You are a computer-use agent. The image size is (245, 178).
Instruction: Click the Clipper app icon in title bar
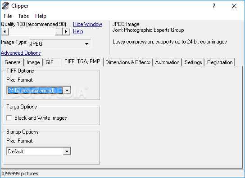[x=5, y=6]
